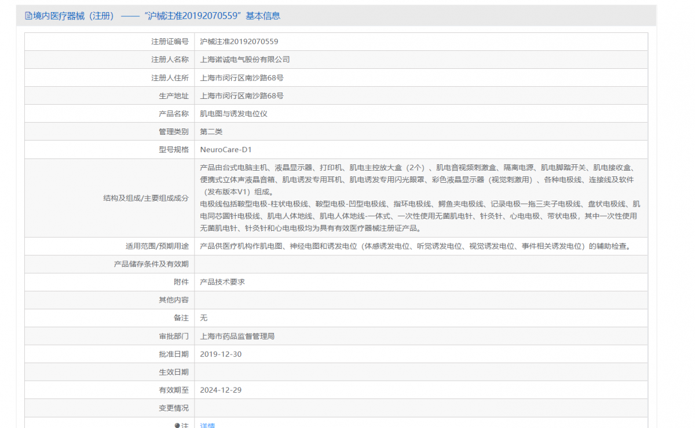Click the 备注 value 无

click(x=204, y=318)
